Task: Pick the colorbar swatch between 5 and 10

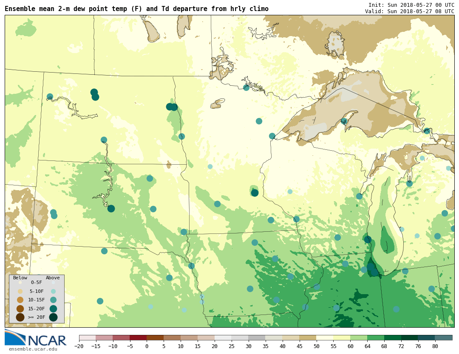Action: [x=173, y=338]
